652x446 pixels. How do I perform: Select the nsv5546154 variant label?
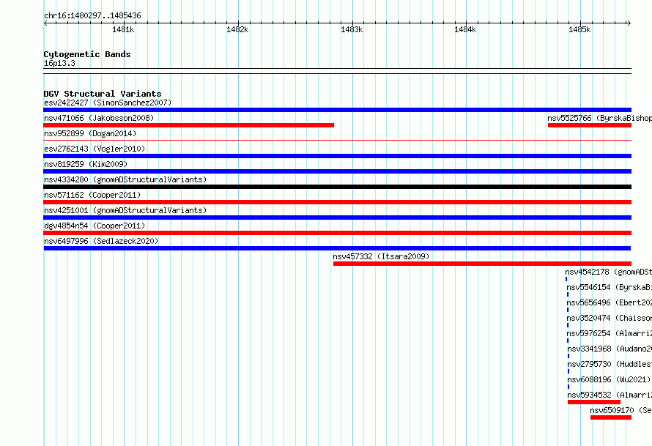pyautogui.click(x=610, y=287)
